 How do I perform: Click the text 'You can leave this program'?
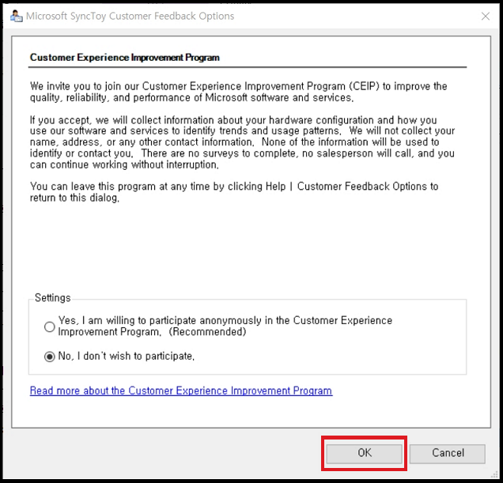(234, 192)
